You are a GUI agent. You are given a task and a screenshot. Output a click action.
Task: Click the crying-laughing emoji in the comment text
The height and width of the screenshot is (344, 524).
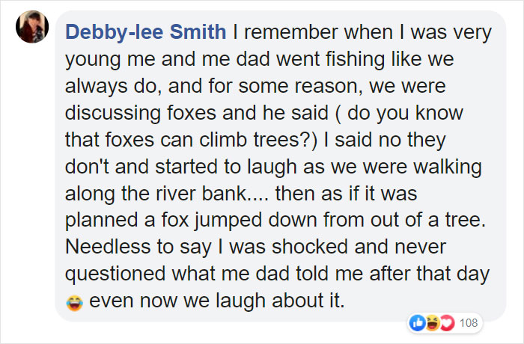(74, 303)
